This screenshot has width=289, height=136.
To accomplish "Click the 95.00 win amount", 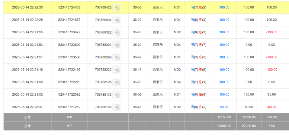I will (272, 95).
